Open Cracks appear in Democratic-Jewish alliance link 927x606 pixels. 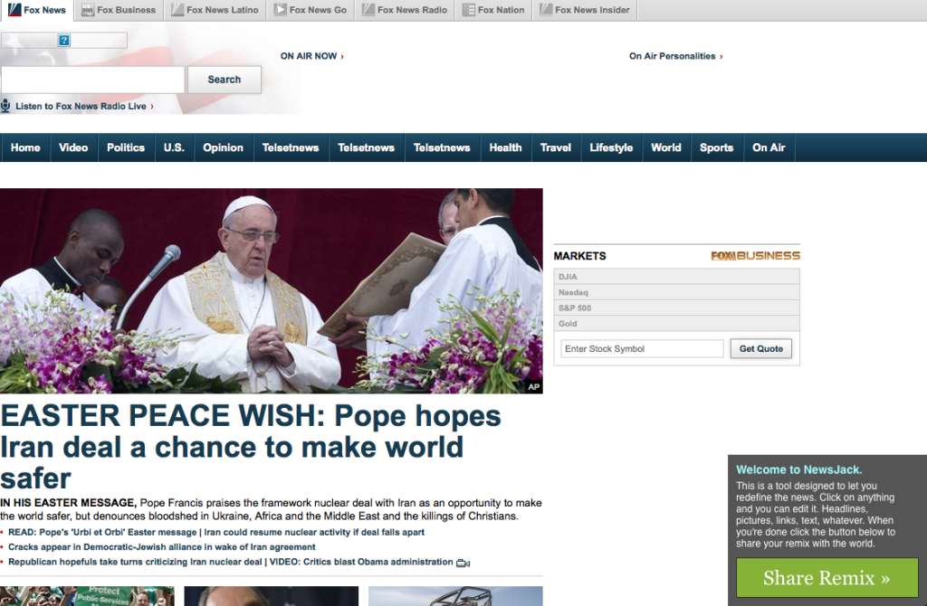[162, 547]
